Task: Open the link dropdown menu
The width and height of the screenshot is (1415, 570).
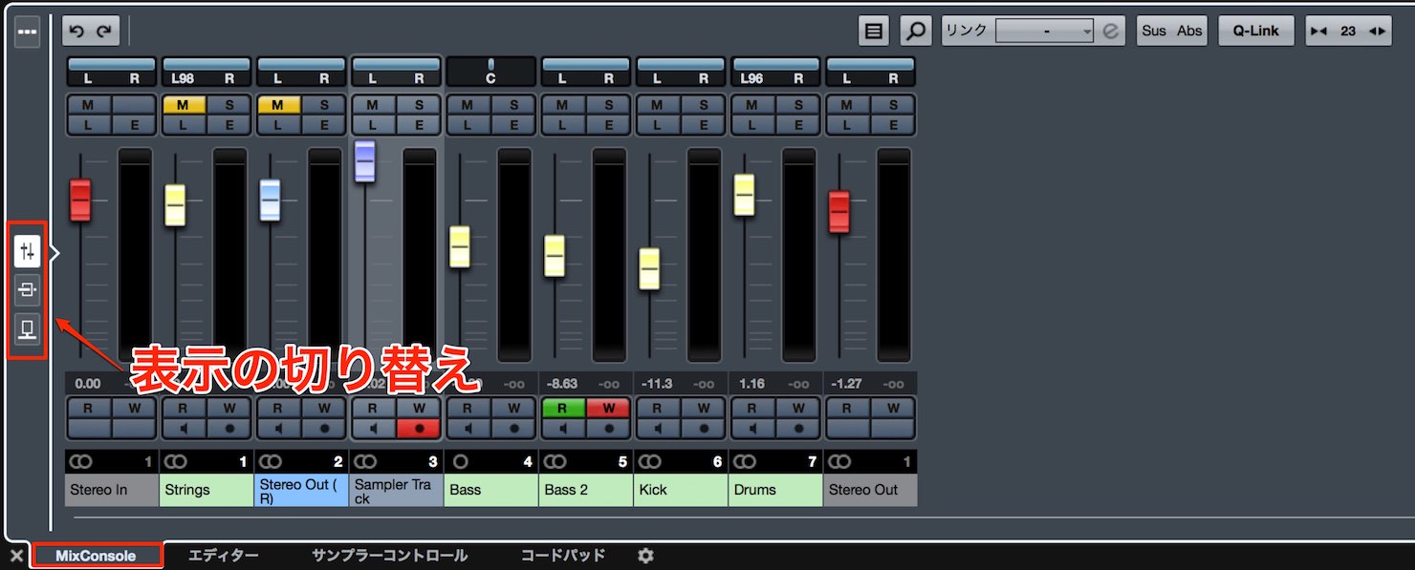Action: point(1044,32)
